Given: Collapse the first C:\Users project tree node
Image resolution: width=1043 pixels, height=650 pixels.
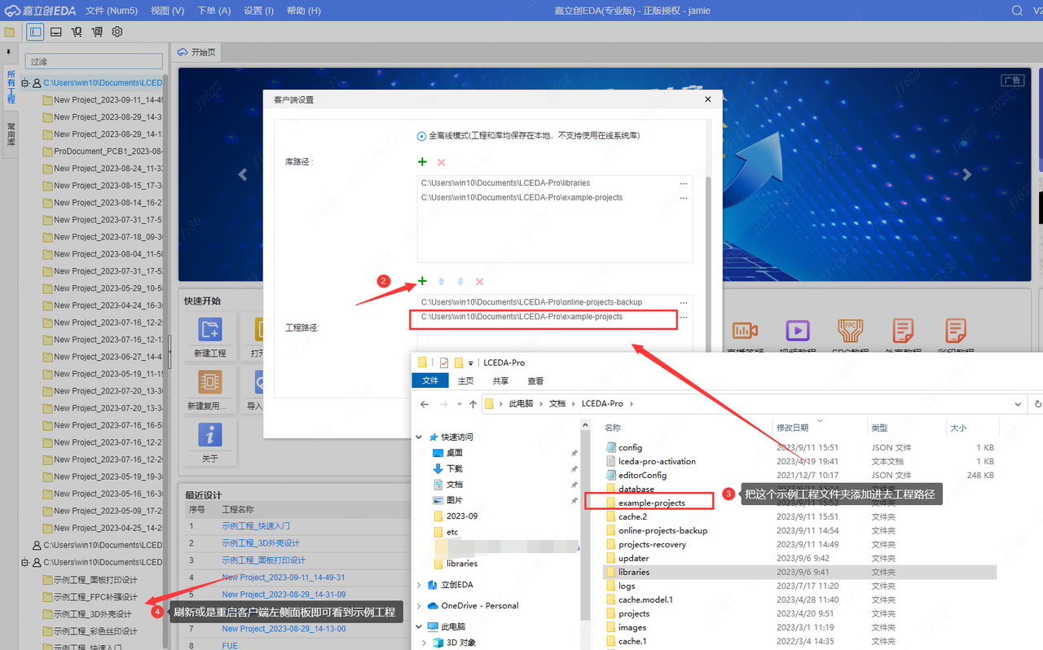Looking at the screenshot, I should 25,83.
